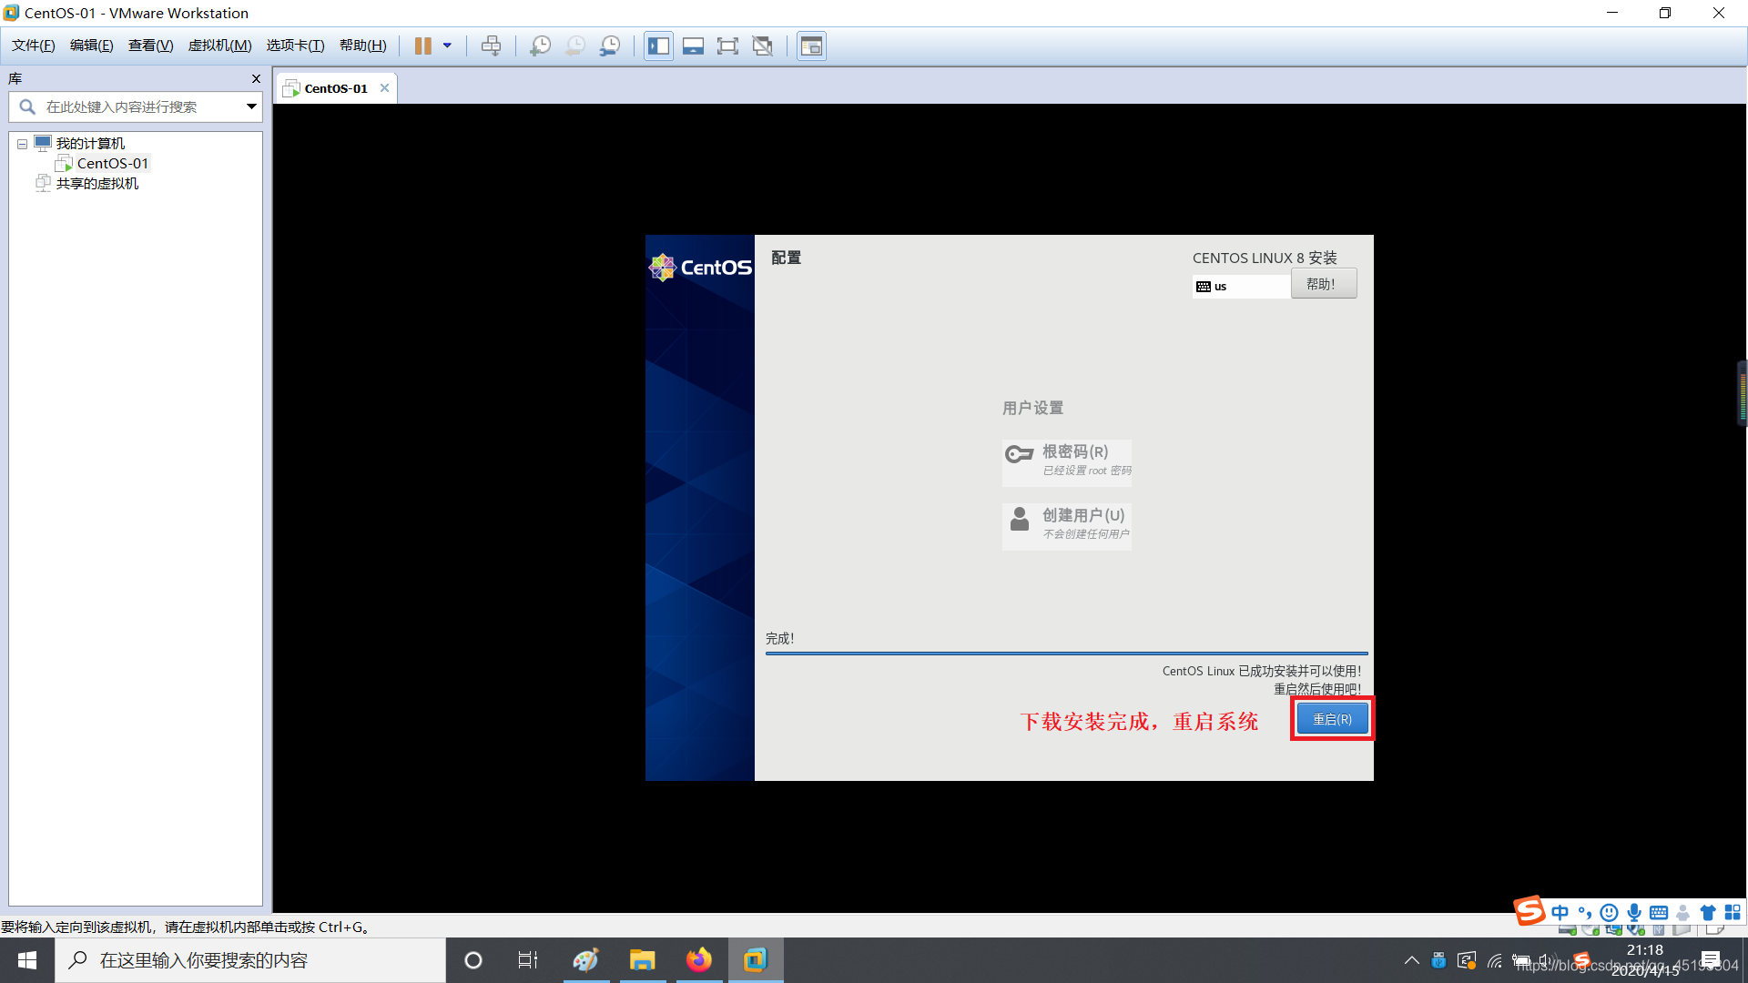Toggle Chinese/English mode 中 icon
The image size is (1748, 983).
tap(1560, 912)
